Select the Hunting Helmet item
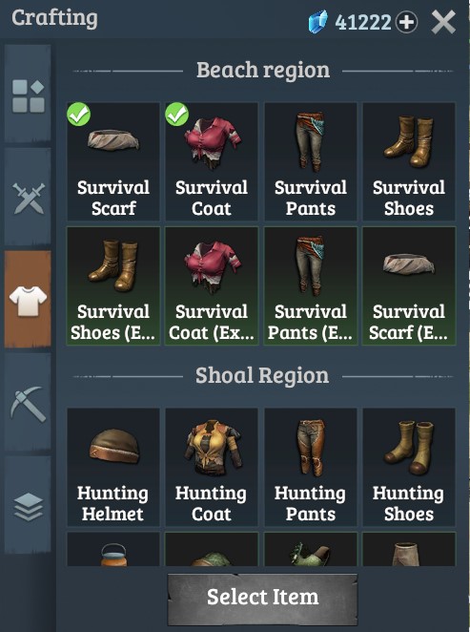This screenshot has width=470, height=632. tap(113, 467)
